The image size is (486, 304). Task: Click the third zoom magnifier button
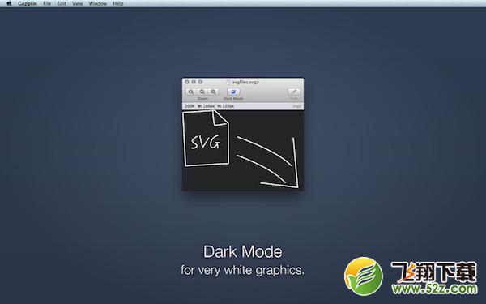213,92
